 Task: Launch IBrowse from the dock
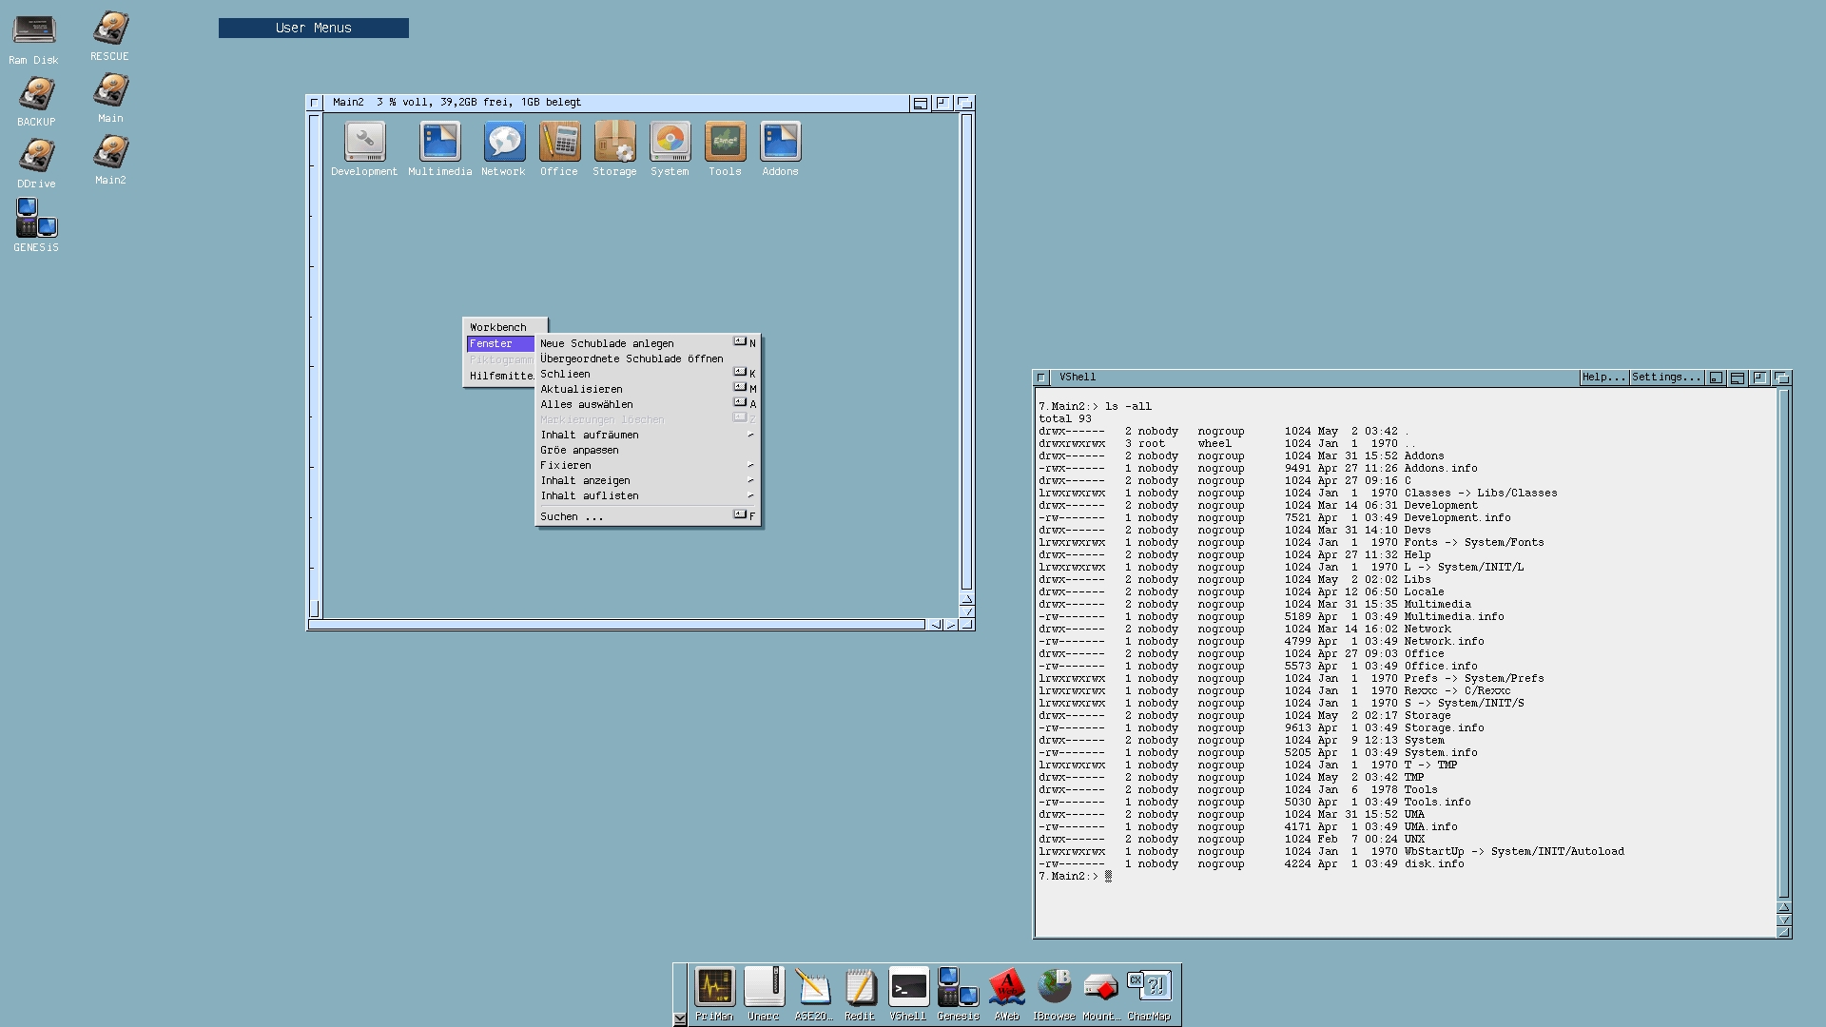pos(1054,988)
